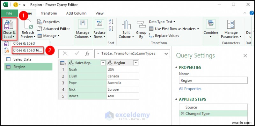
Task: Cancel formula edit with the X icon
Action: [65, 54]
